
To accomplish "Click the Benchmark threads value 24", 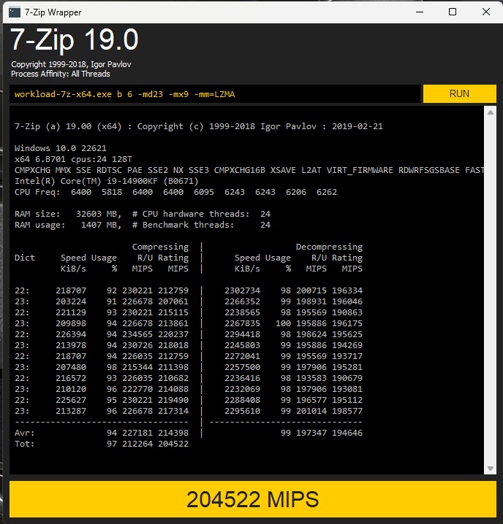I will point(265,225).
